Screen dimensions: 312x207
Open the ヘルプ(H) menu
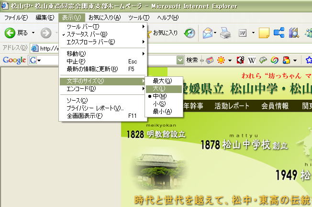(x=168, y=18)
